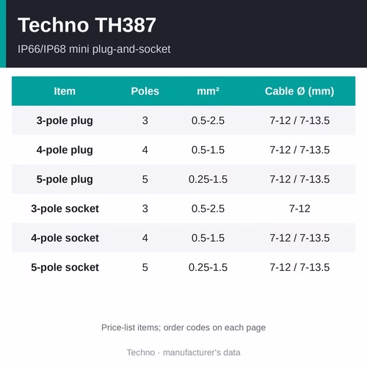Select the 4-pole plug row label

[x=65, y=150]
